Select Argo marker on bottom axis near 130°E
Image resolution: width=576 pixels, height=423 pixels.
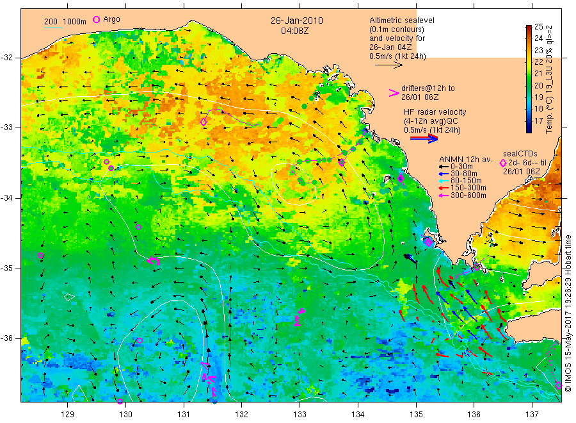(x=120, y=401)
